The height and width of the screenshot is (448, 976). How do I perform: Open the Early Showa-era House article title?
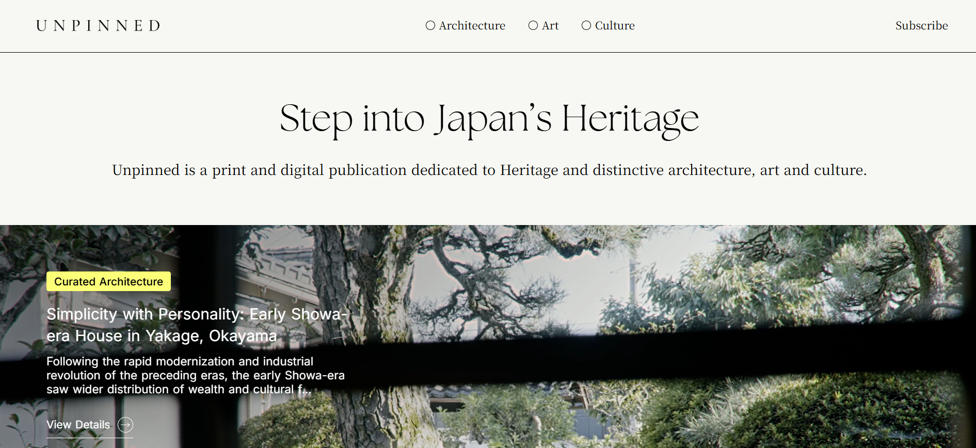(x=196, y=325)
